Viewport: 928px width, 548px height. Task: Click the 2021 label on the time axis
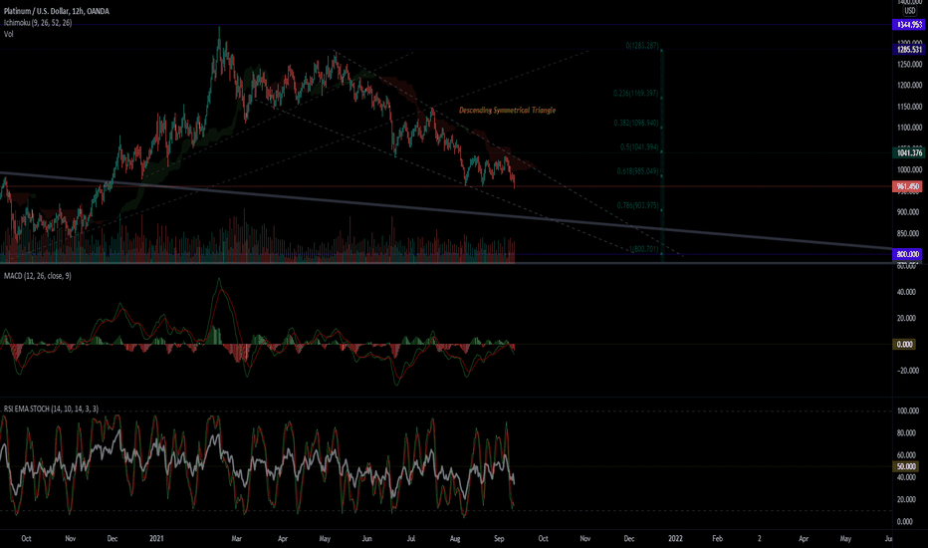pyautogui.click(x=156, y=538)
